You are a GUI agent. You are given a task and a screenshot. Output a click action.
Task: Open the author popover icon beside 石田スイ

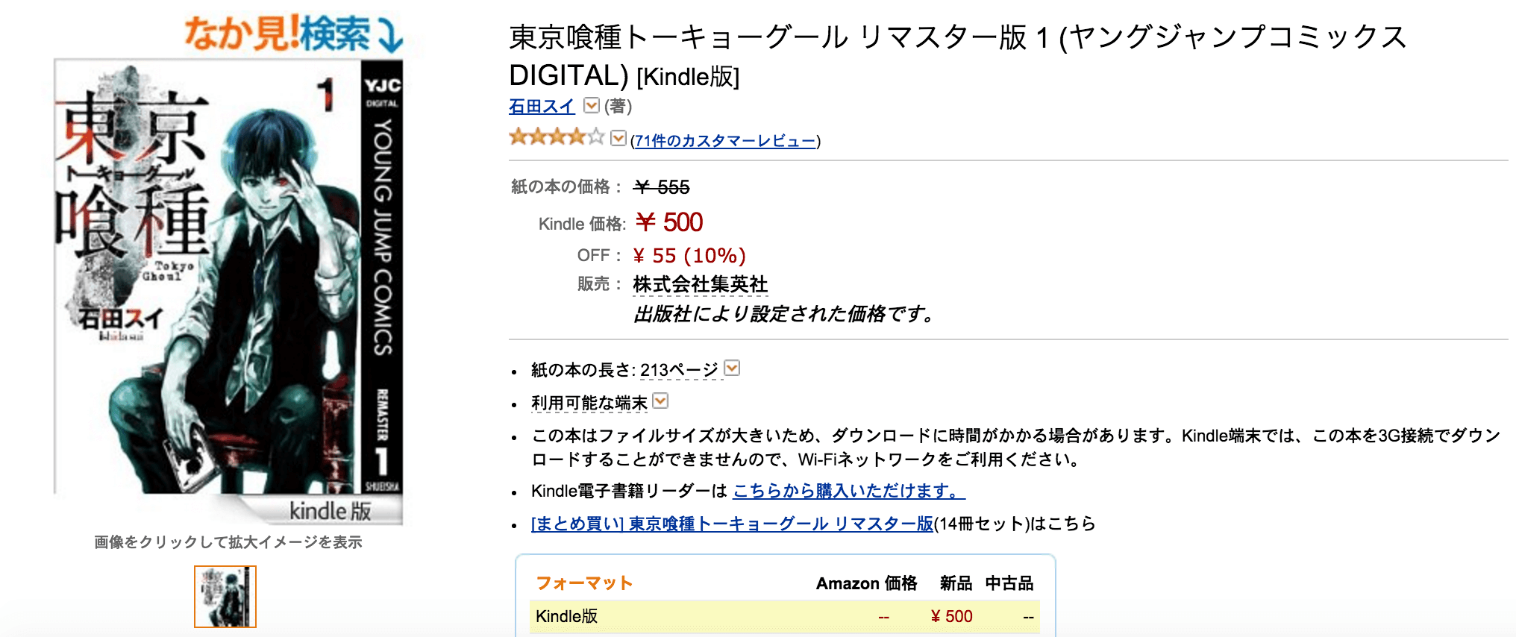pyautogui.click(x=590, y=106)
